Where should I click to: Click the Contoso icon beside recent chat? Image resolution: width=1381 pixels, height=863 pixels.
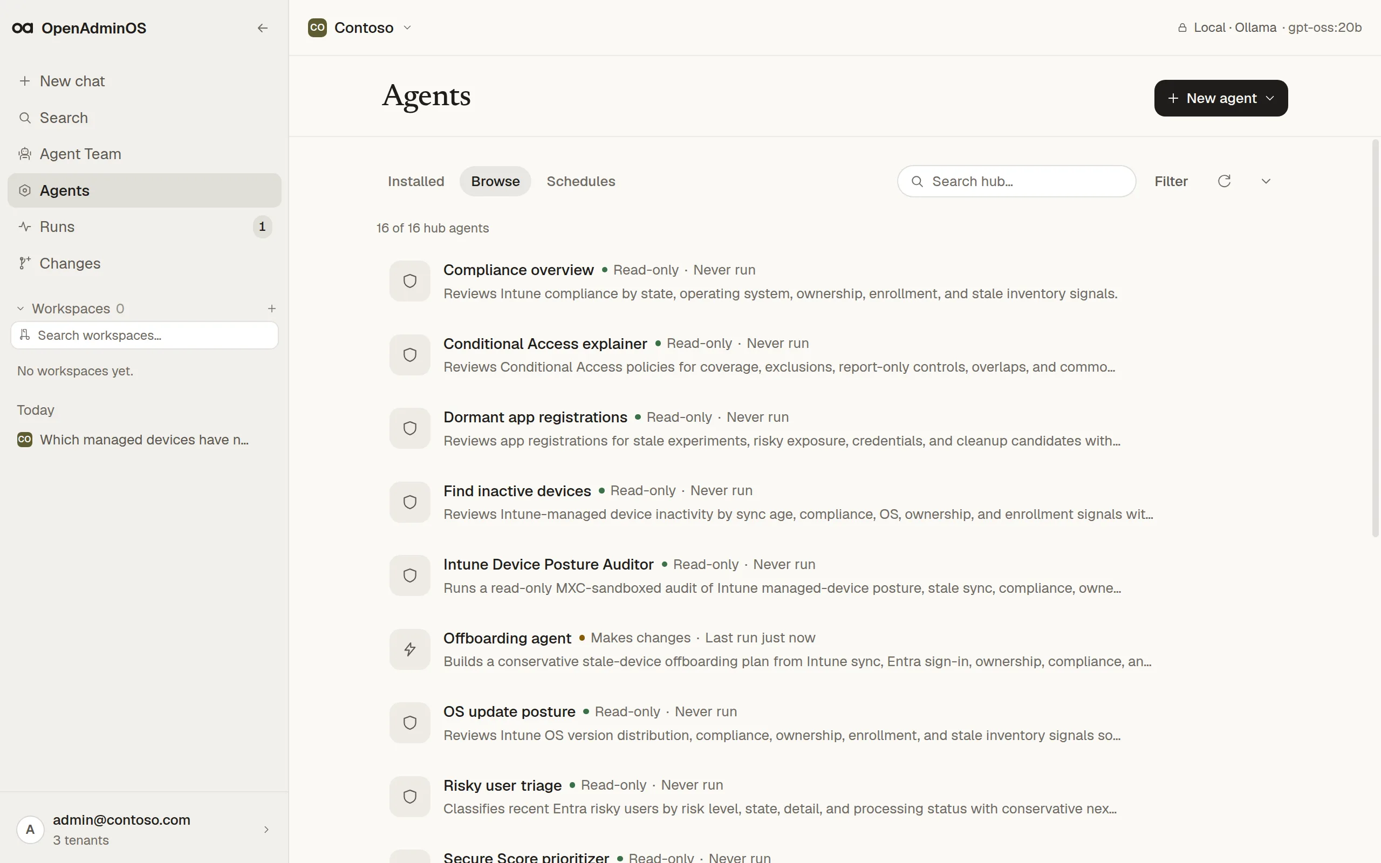pyautogui.click(x=24, y=440)
